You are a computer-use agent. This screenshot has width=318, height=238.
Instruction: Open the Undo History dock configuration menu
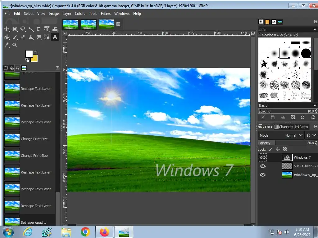(x=57, y=68)
